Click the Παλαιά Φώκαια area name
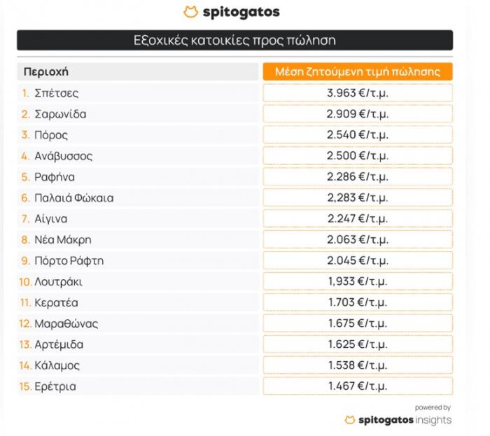 pyautogui.click(x=73, y=197)
